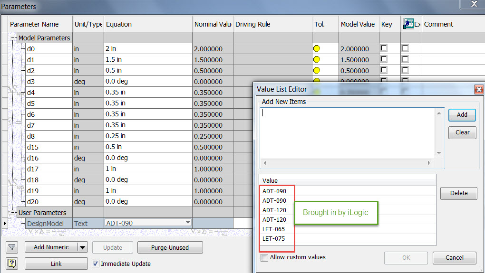Click the Export parameter column header icon

tap(408, 24)
